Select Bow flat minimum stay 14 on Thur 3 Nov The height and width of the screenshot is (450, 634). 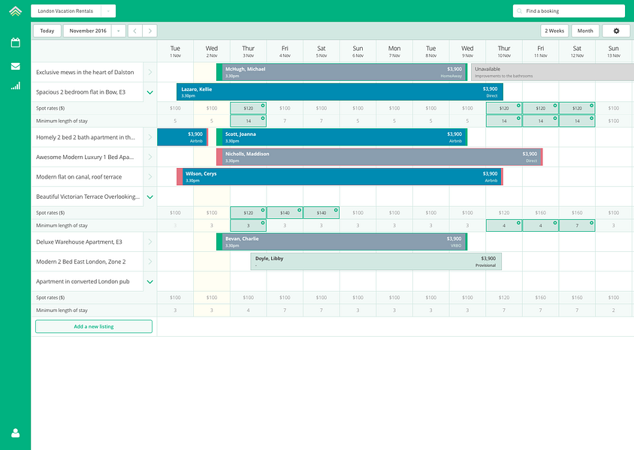(248, 121)
